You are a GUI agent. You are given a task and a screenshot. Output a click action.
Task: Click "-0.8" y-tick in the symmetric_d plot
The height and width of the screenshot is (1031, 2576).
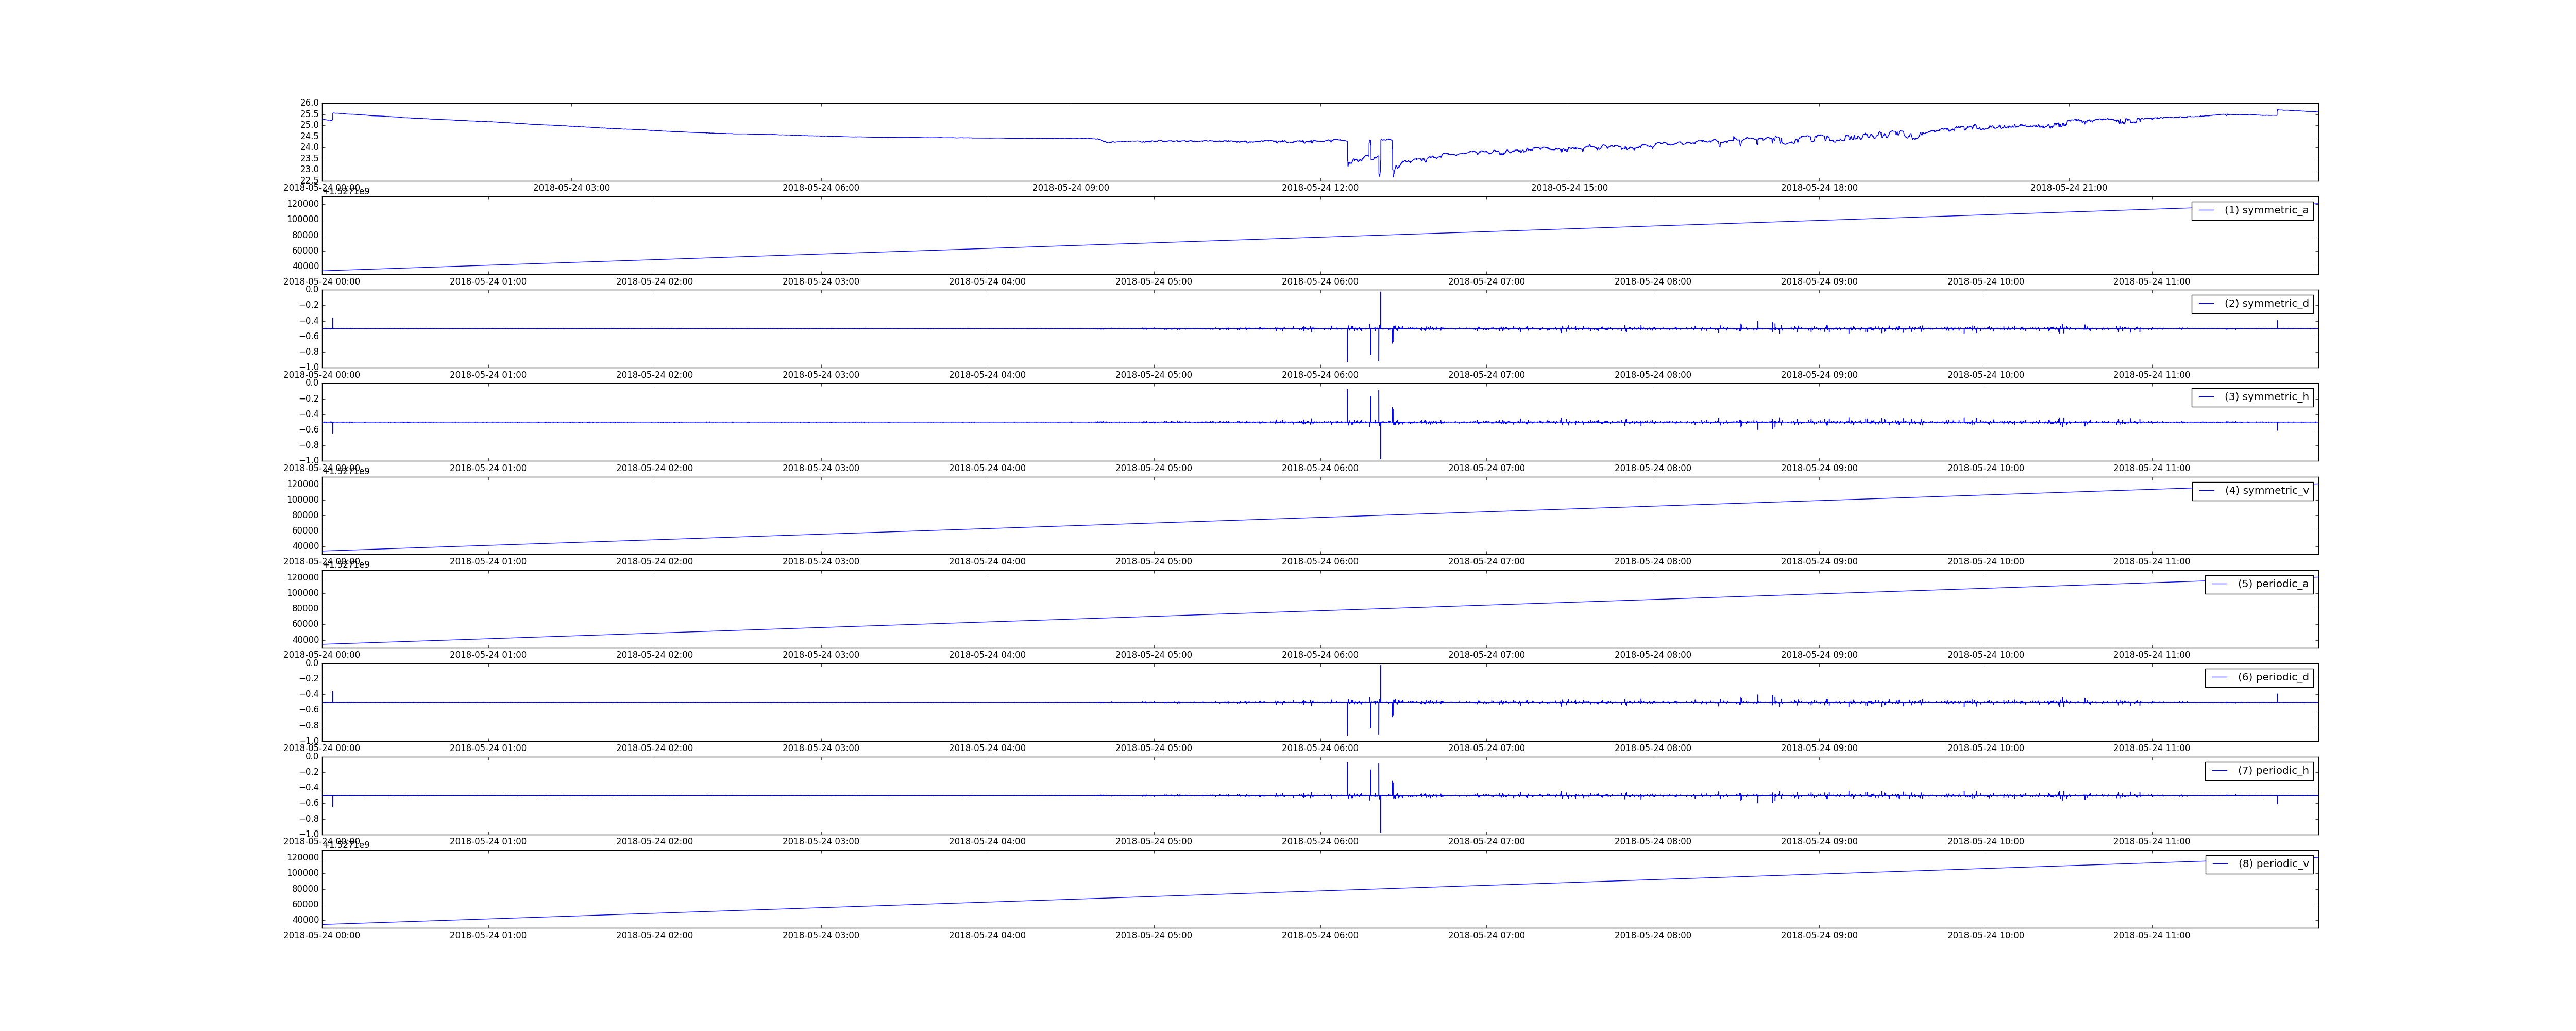point(308,352)
